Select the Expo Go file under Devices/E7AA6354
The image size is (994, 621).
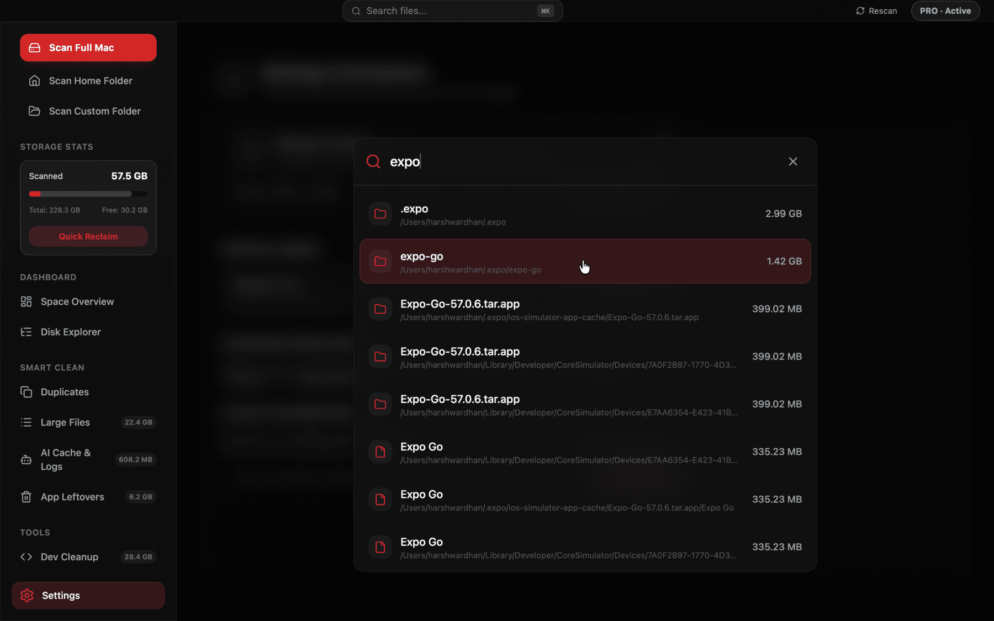click(421, 447)
